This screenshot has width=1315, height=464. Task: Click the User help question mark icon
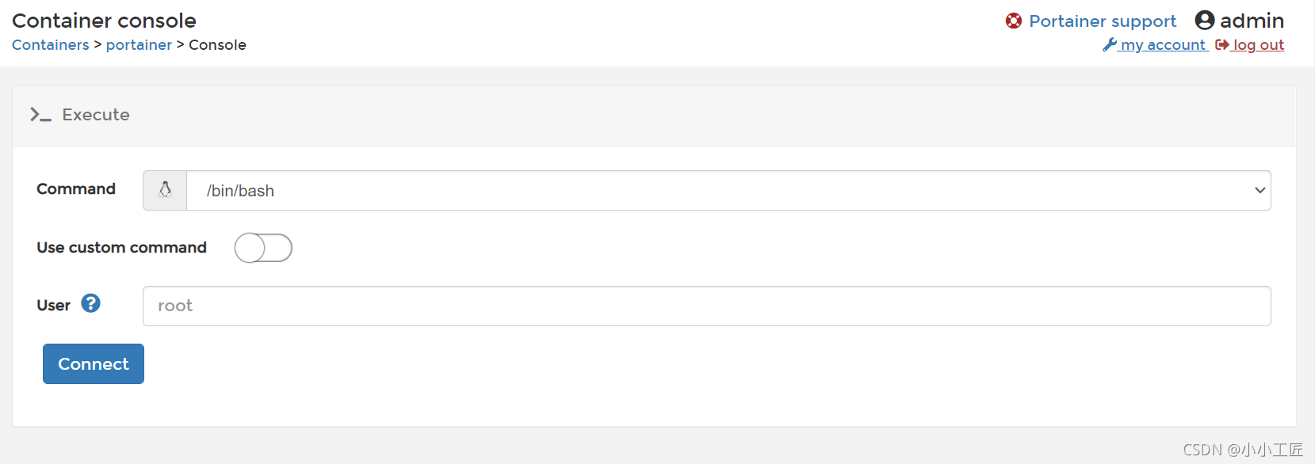[x=91, y=303]
